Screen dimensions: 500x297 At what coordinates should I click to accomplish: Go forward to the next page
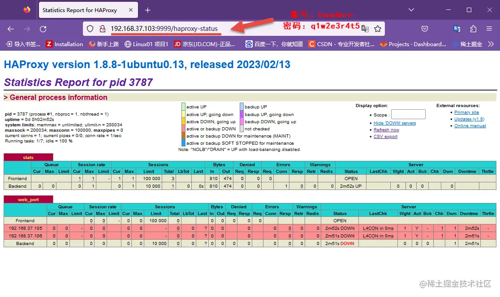[x=27, y=29]
